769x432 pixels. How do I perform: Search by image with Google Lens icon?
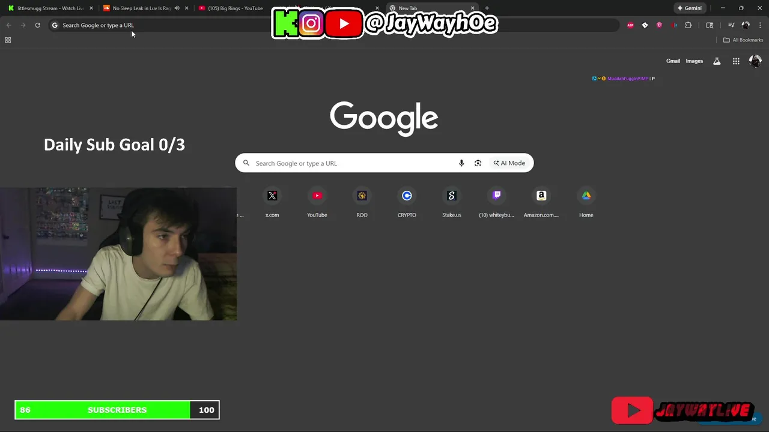(478, 163)
